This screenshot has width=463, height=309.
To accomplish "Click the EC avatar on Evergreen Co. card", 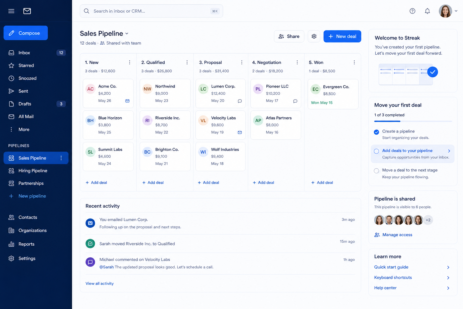I will coord(316,89).
